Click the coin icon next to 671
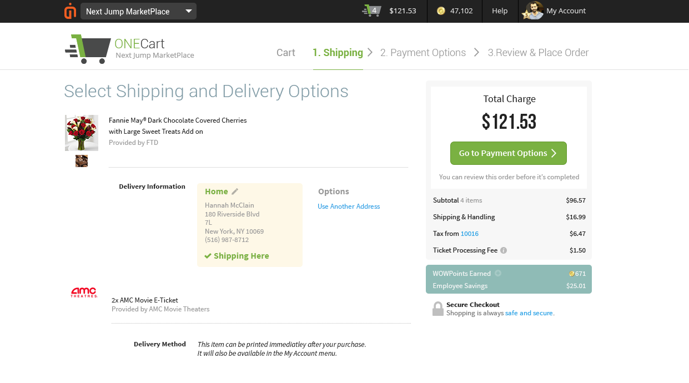This screenshot has height=383, width=689. pyautogui.click(x=572, y=274)
